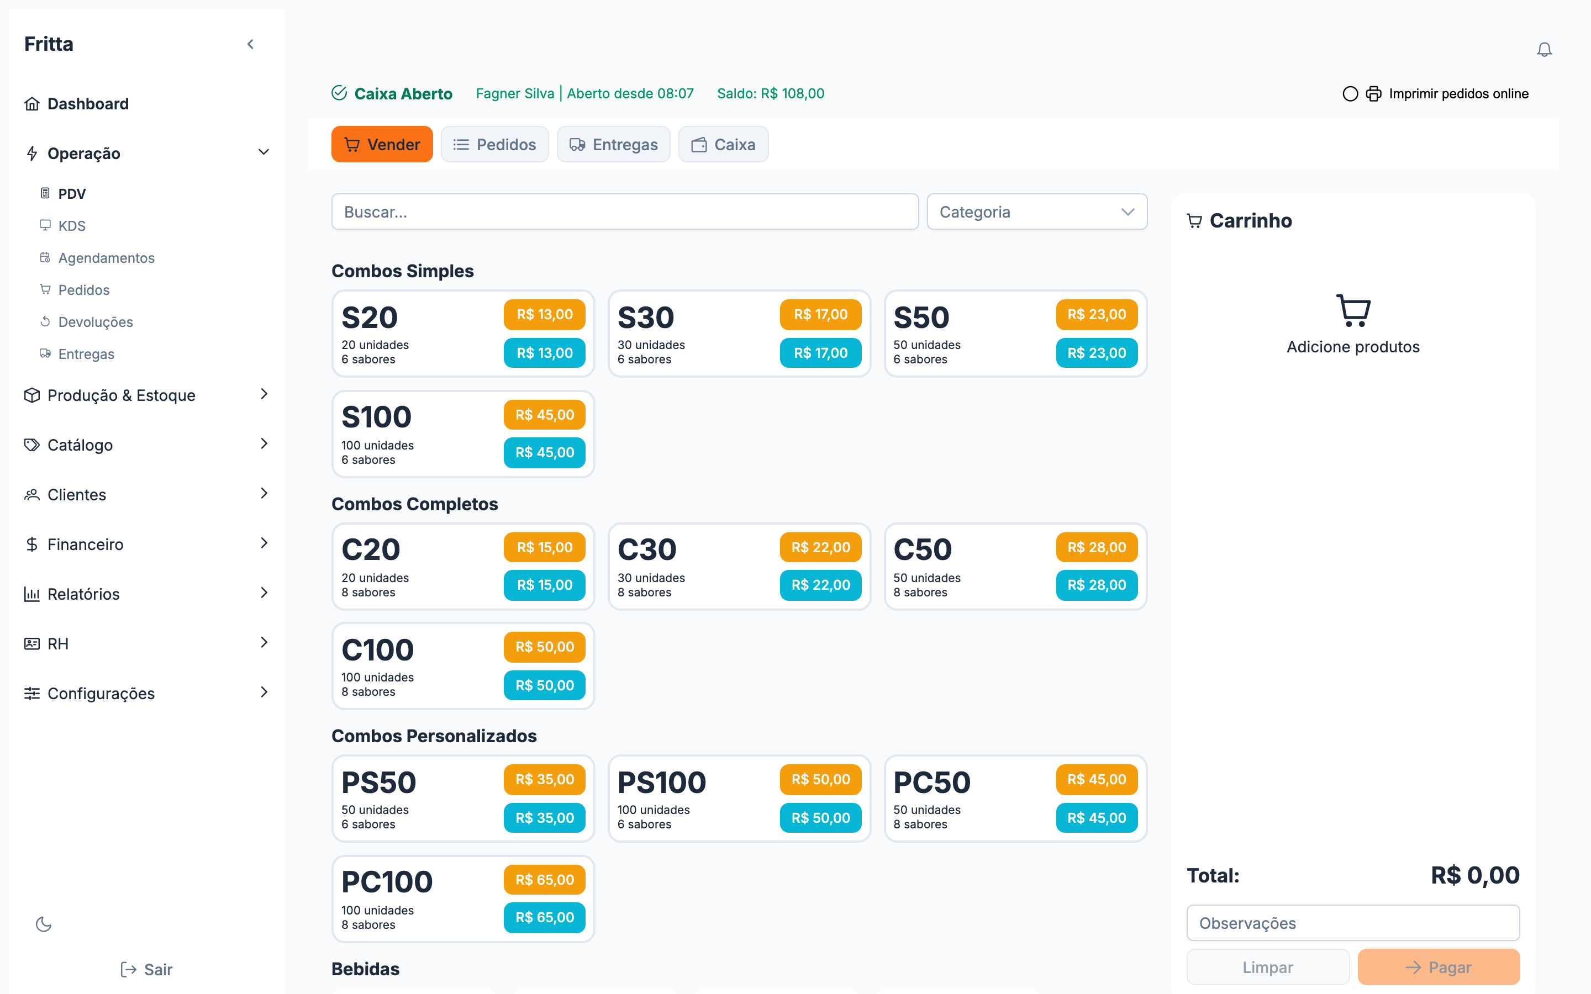The height and width of the screenshot is (994, 1591).
Task: Click the printer icon beside Imprimir pedidos
Action: pos(1373,93)
